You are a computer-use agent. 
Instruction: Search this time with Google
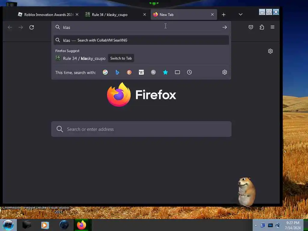[x=105, y=72]
